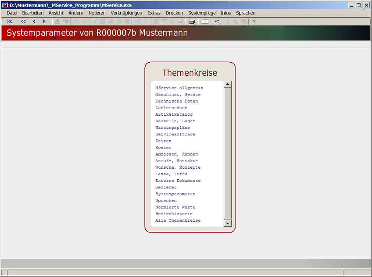Select 'MService allgemein' in Themenkreise
The image size is (372, 277).
[x=179, y=88]
